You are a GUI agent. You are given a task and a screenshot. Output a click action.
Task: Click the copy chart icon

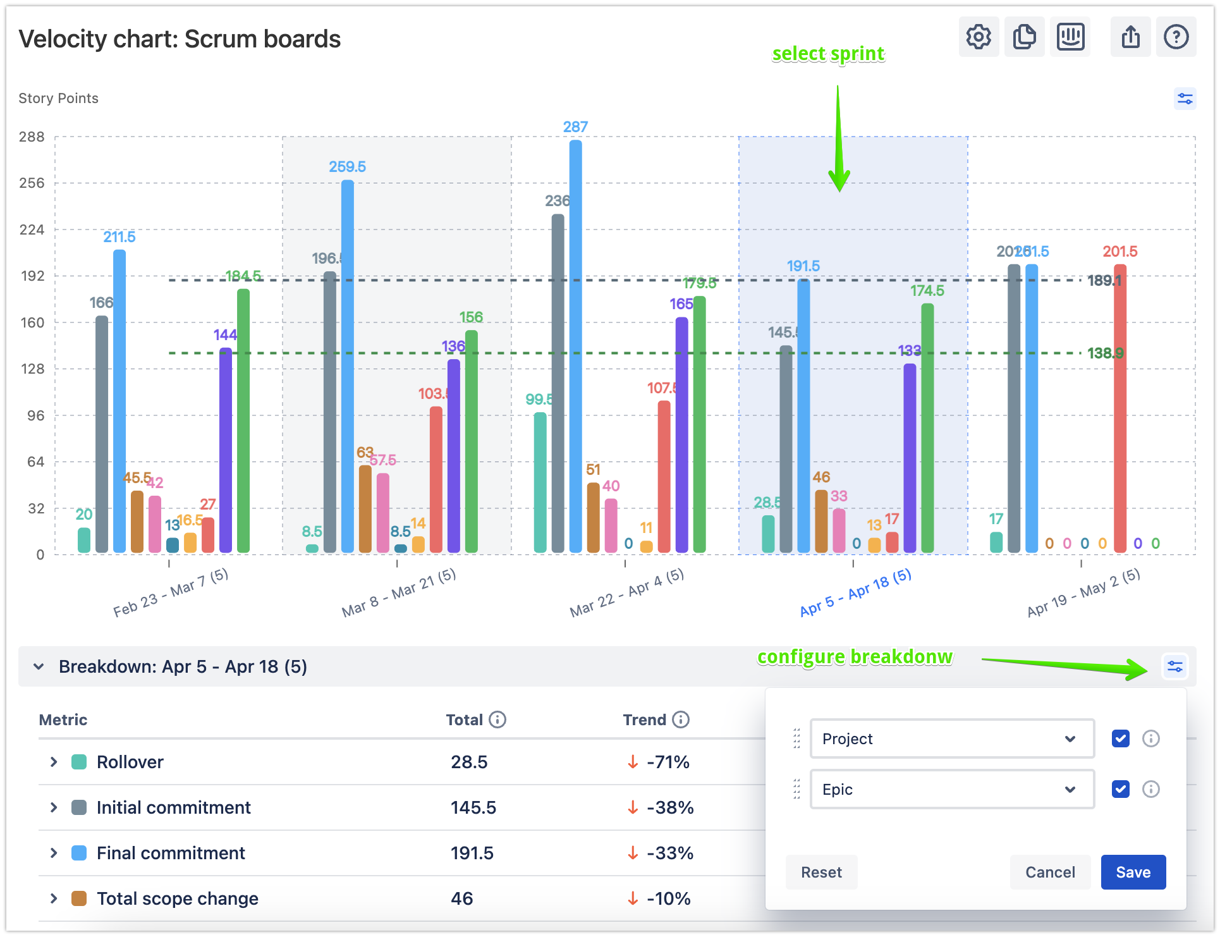point(1024,37)
